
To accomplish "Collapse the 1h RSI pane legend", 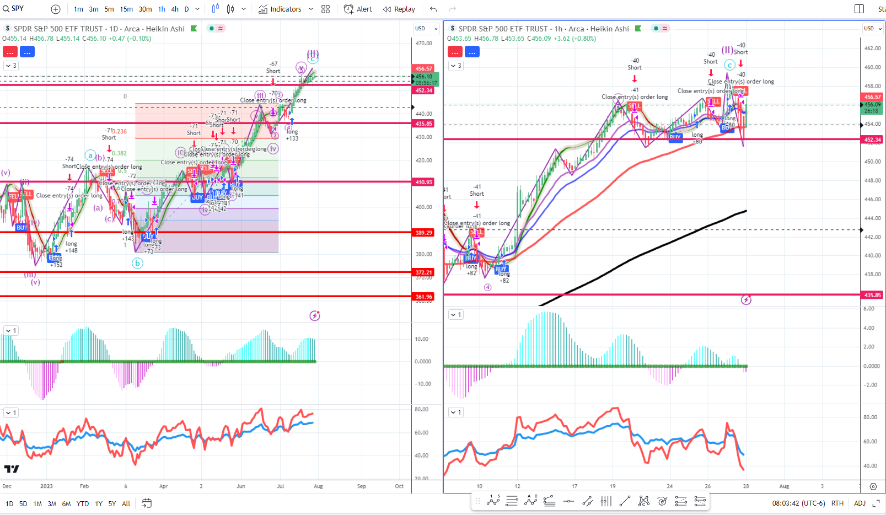I will pyautogui.click(x=456, y=412).
